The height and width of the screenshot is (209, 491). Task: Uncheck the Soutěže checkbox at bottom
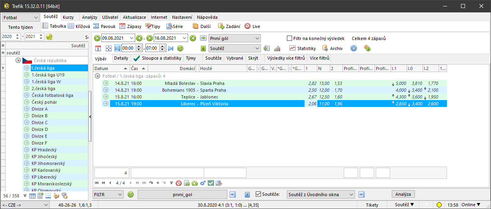tap(258, 194)
